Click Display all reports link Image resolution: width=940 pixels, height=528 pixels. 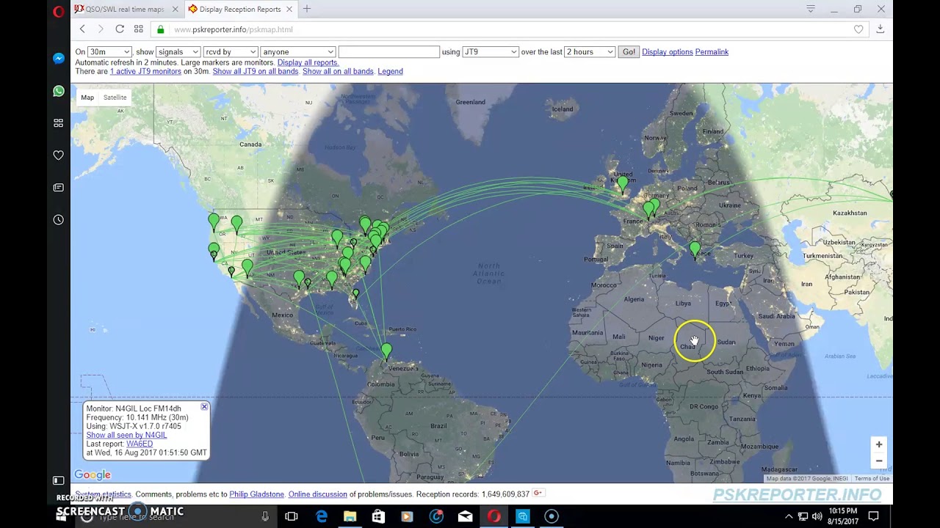click(x=308, y=62)
